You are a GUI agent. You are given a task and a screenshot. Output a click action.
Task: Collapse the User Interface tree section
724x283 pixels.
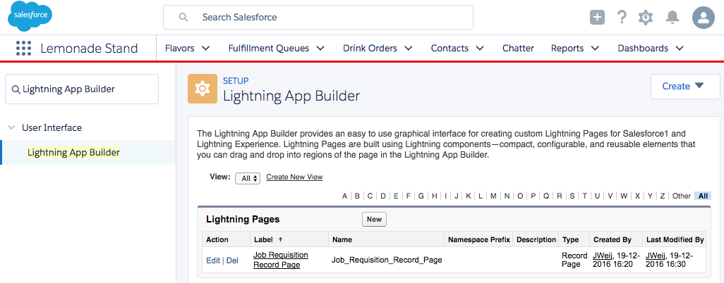[11, 128]
